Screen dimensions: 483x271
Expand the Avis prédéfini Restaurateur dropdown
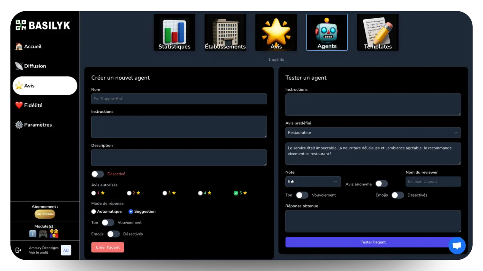373,132
